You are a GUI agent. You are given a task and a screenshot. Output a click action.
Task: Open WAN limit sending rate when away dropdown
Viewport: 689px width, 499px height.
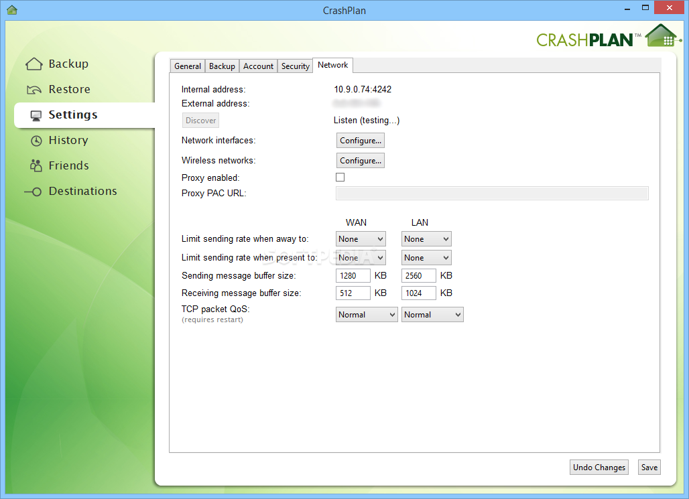361,239
